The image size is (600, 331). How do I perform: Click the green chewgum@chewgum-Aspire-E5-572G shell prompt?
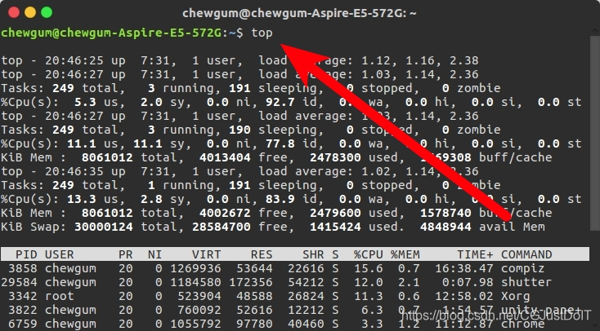(x=111, y=33)
